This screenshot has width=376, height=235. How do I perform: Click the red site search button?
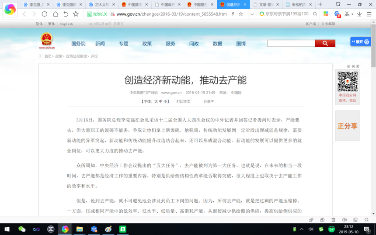(325, 43)
